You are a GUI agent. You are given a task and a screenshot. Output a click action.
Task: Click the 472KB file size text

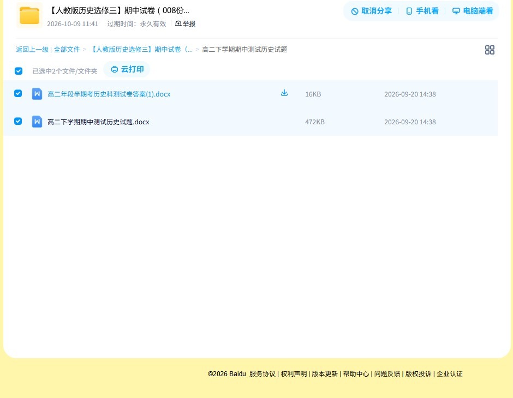(x=315, y=122)
